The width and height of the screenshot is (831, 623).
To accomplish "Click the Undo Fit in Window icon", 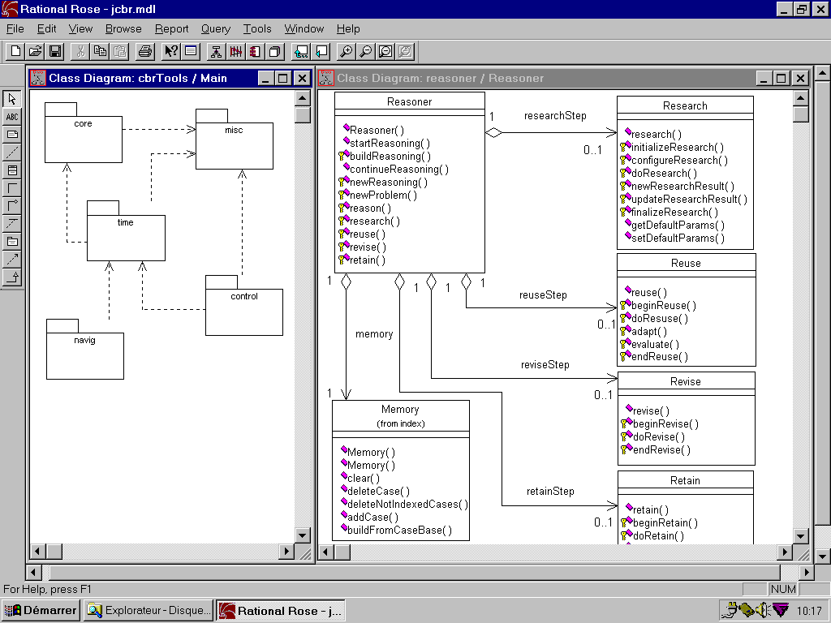I will click(406, 51).
